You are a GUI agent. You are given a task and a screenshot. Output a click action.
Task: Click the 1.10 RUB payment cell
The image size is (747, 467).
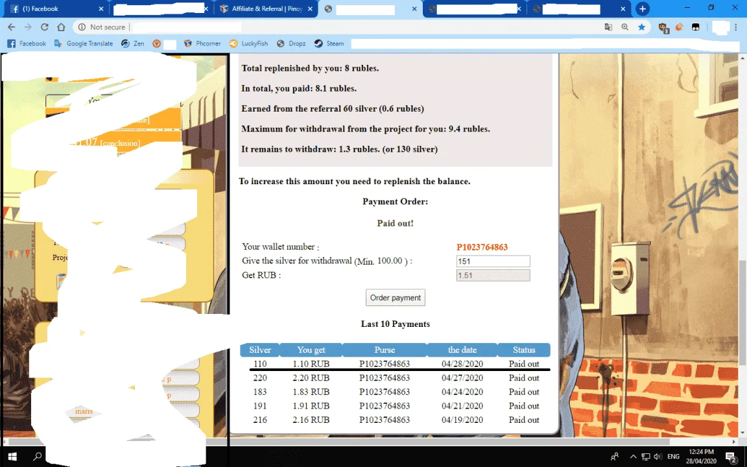311,364
